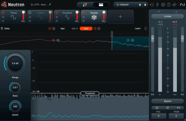Bypass the second frequency band
The height and width of the screenshot is (121, 186).
pyautogui.click(x=128, y=40)
